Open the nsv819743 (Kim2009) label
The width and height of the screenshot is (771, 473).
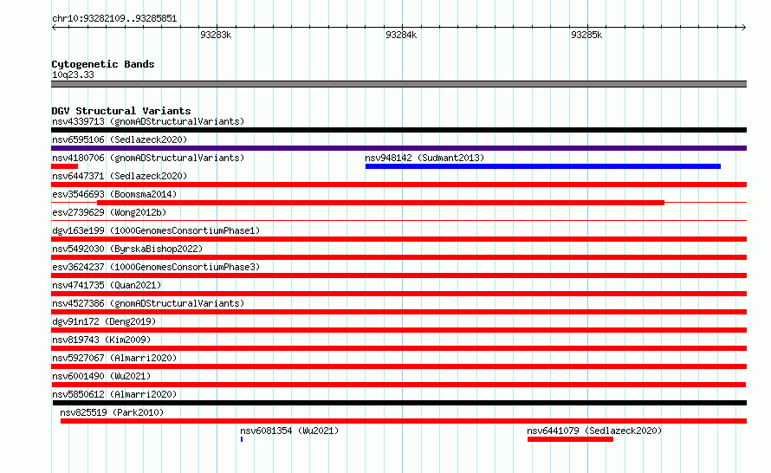pyautogui.click(x=101, y=340)
